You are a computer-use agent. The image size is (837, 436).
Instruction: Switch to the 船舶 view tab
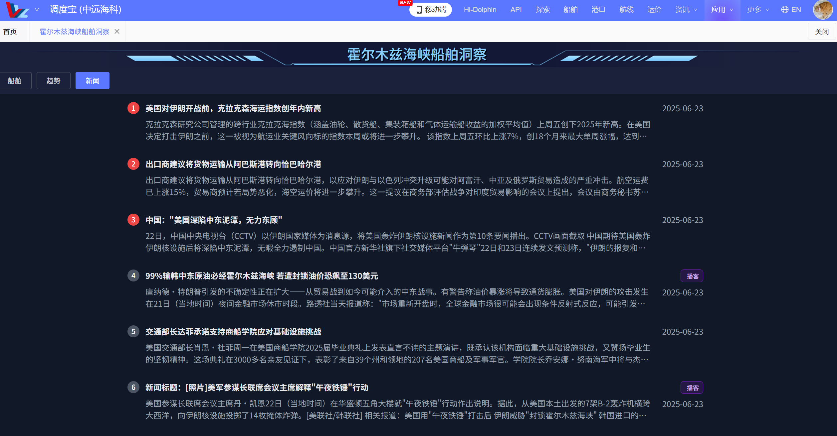15,81
